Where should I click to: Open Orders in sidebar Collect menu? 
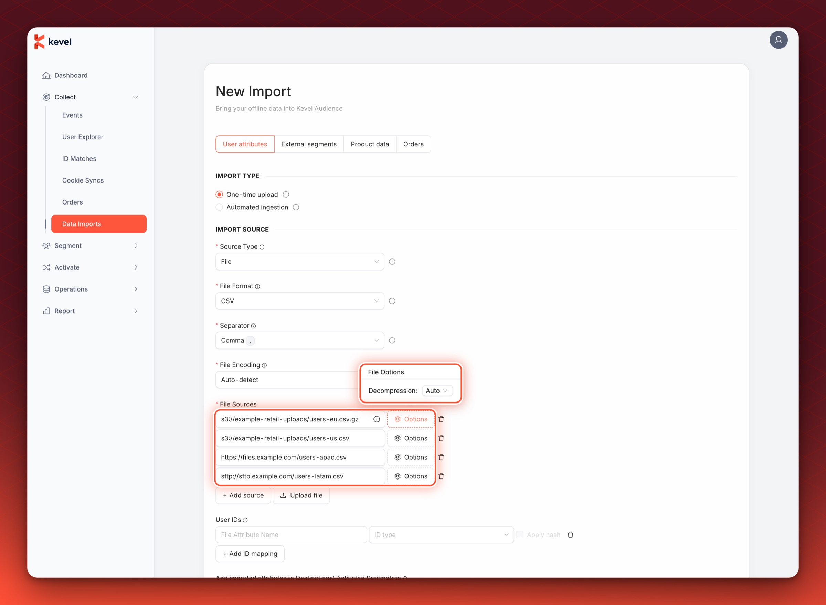[72, 202]
